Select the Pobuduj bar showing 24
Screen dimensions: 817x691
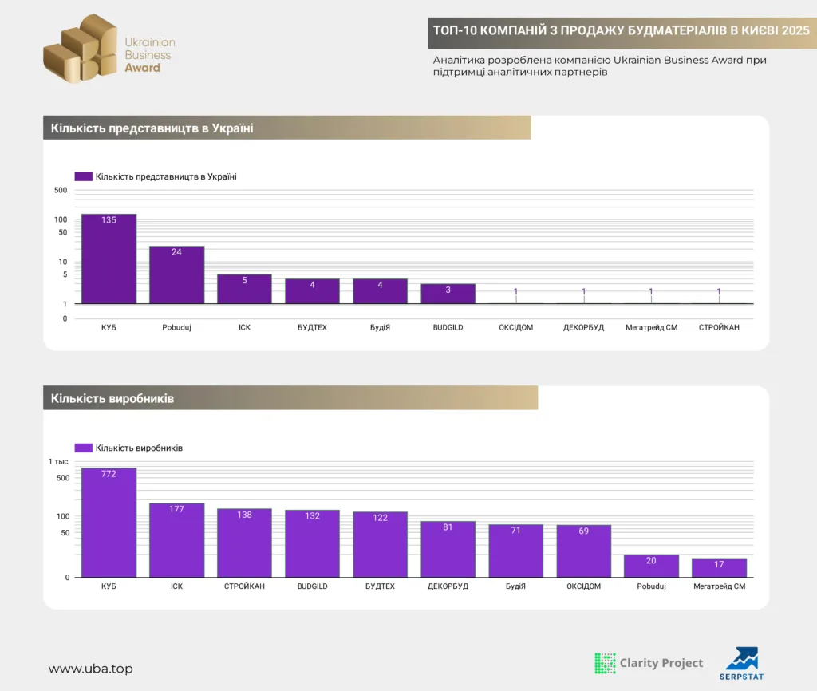click(x=177, y=274)
